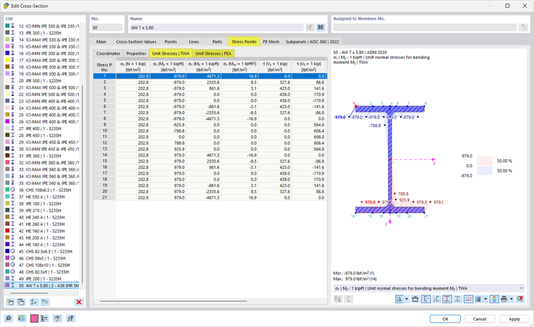Open Subpanels | AISC 360 | 2022 tab

point(312,41)
